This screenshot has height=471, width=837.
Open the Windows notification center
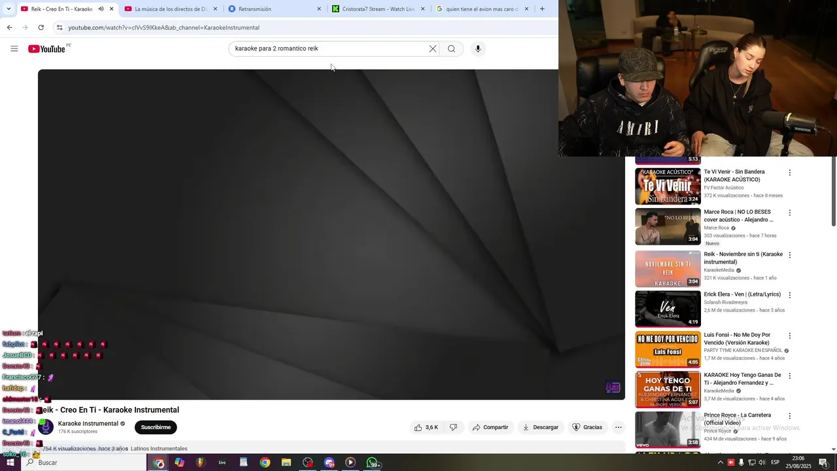823,462
